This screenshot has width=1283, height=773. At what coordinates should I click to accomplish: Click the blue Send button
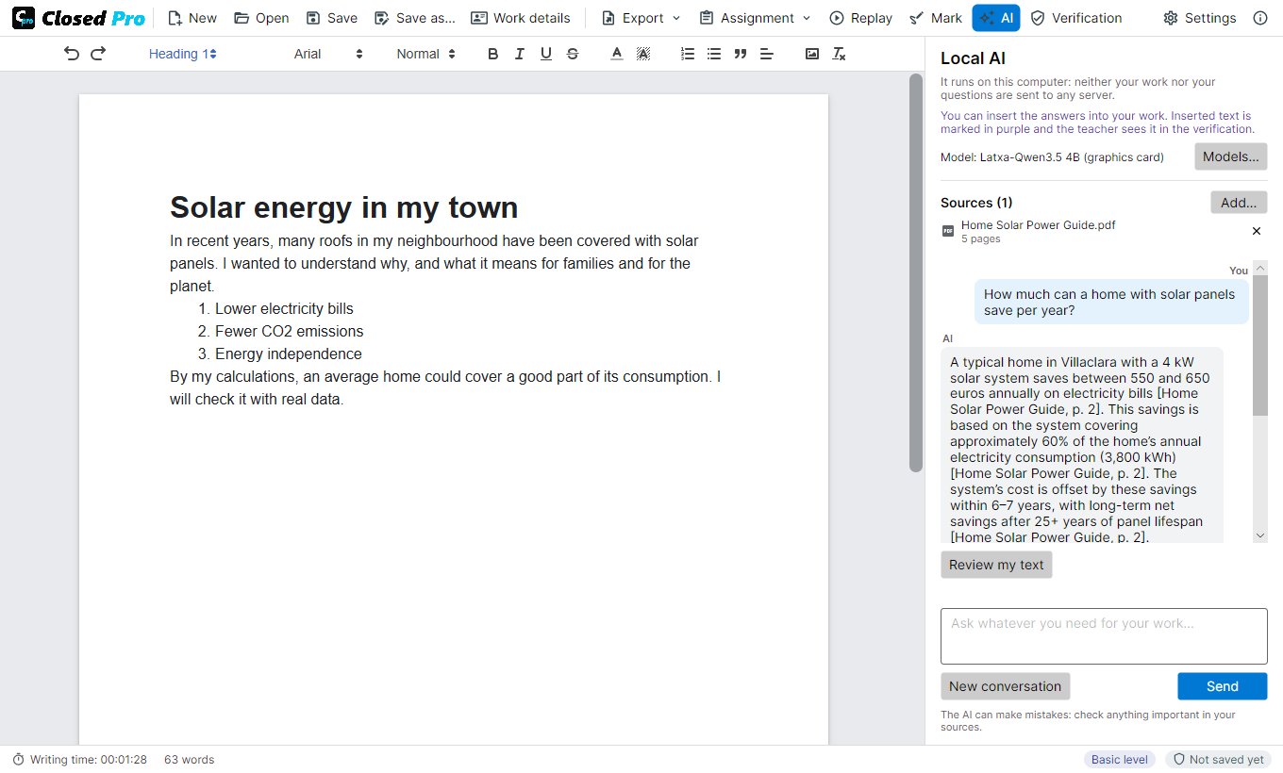[1222, 686]
